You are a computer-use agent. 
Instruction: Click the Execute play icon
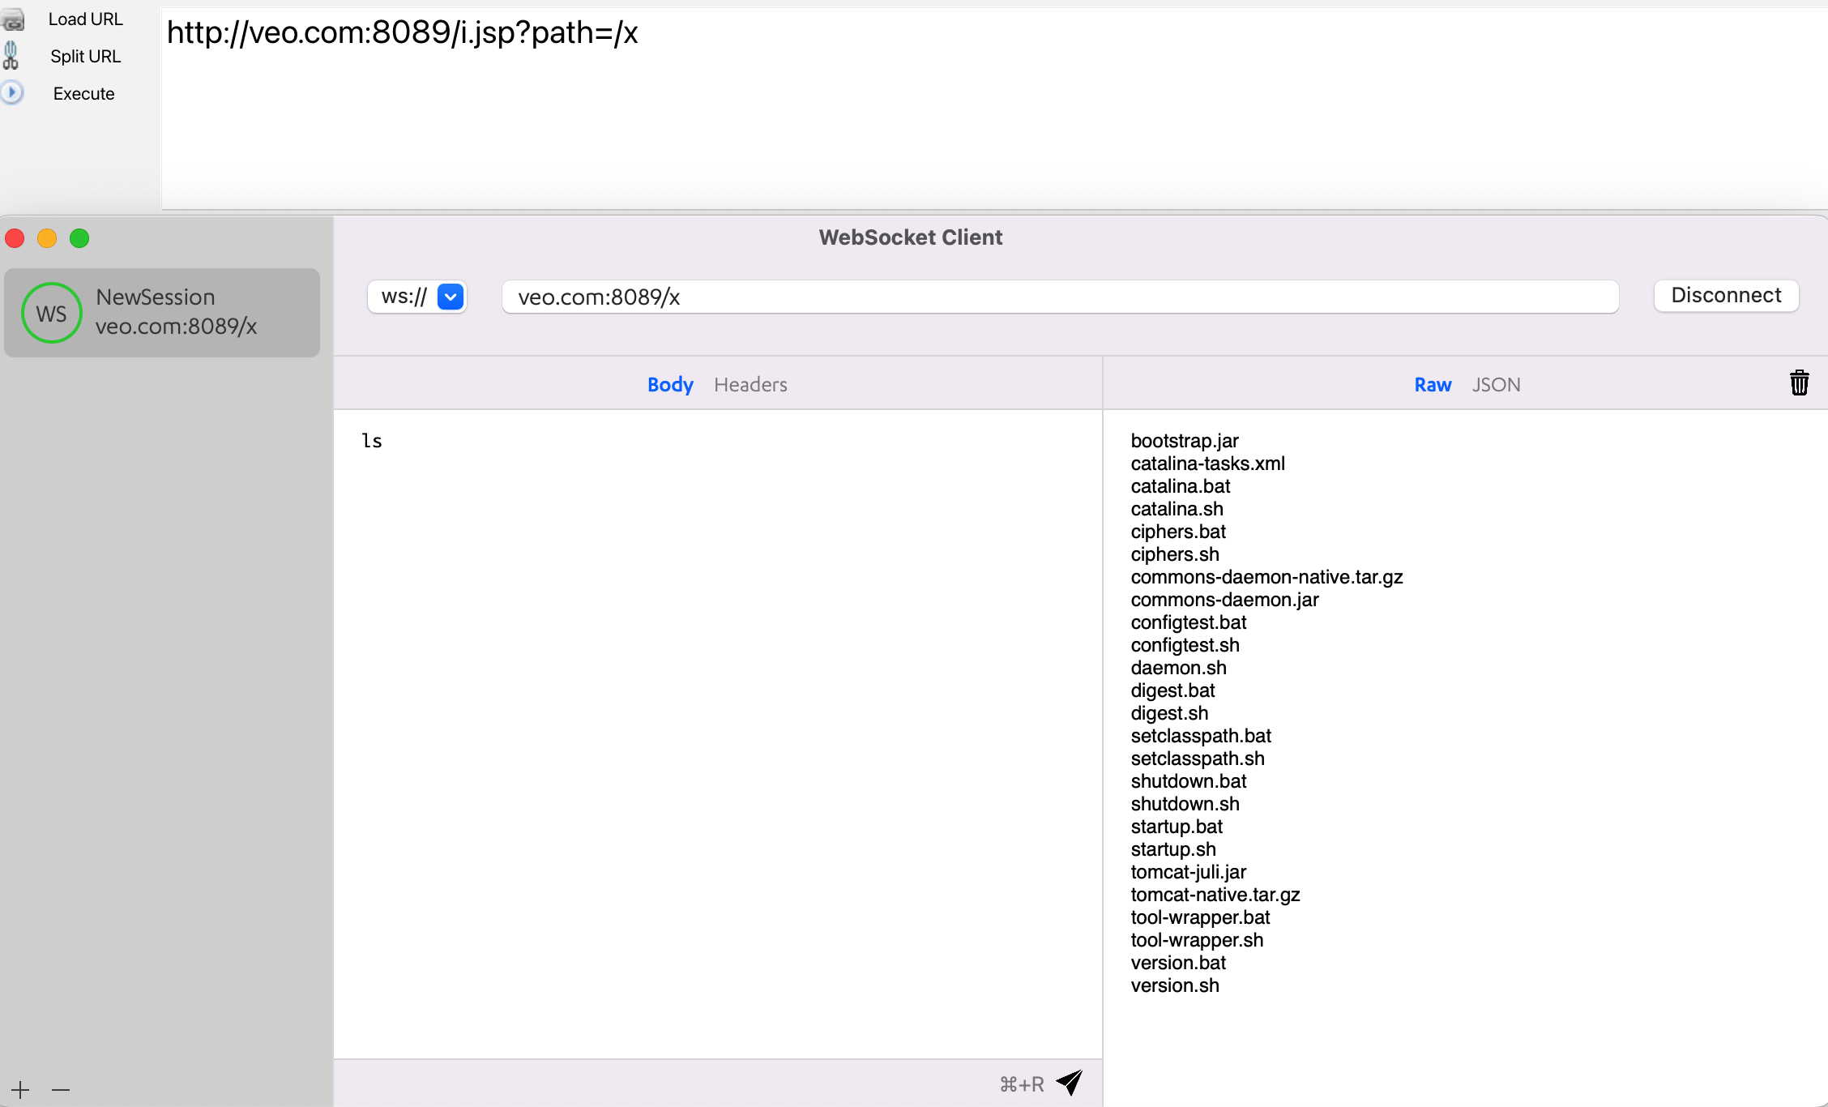point(12,92)
